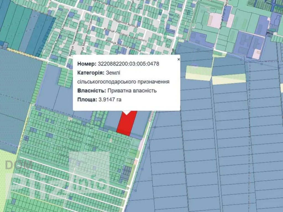Click the 'Власність:' label in popup

click(x=91, y=91)
